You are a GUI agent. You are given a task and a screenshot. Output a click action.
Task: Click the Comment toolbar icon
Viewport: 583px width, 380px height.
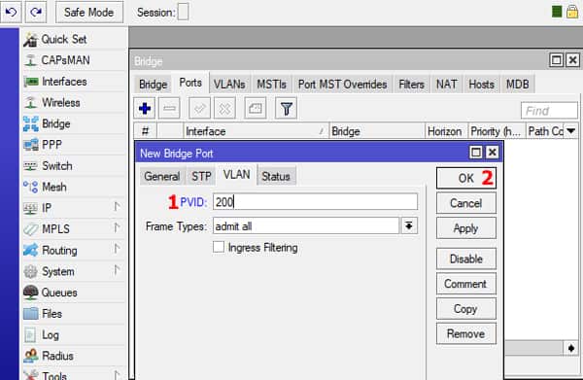(x=256, y=109)
